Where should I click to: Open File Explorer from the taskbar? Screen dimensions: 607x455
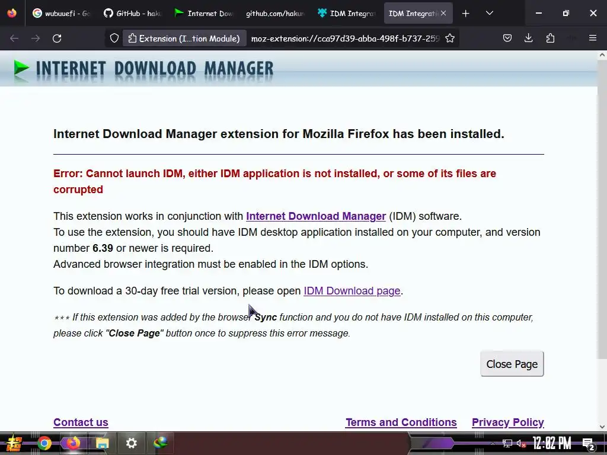[x=102, y=443]
